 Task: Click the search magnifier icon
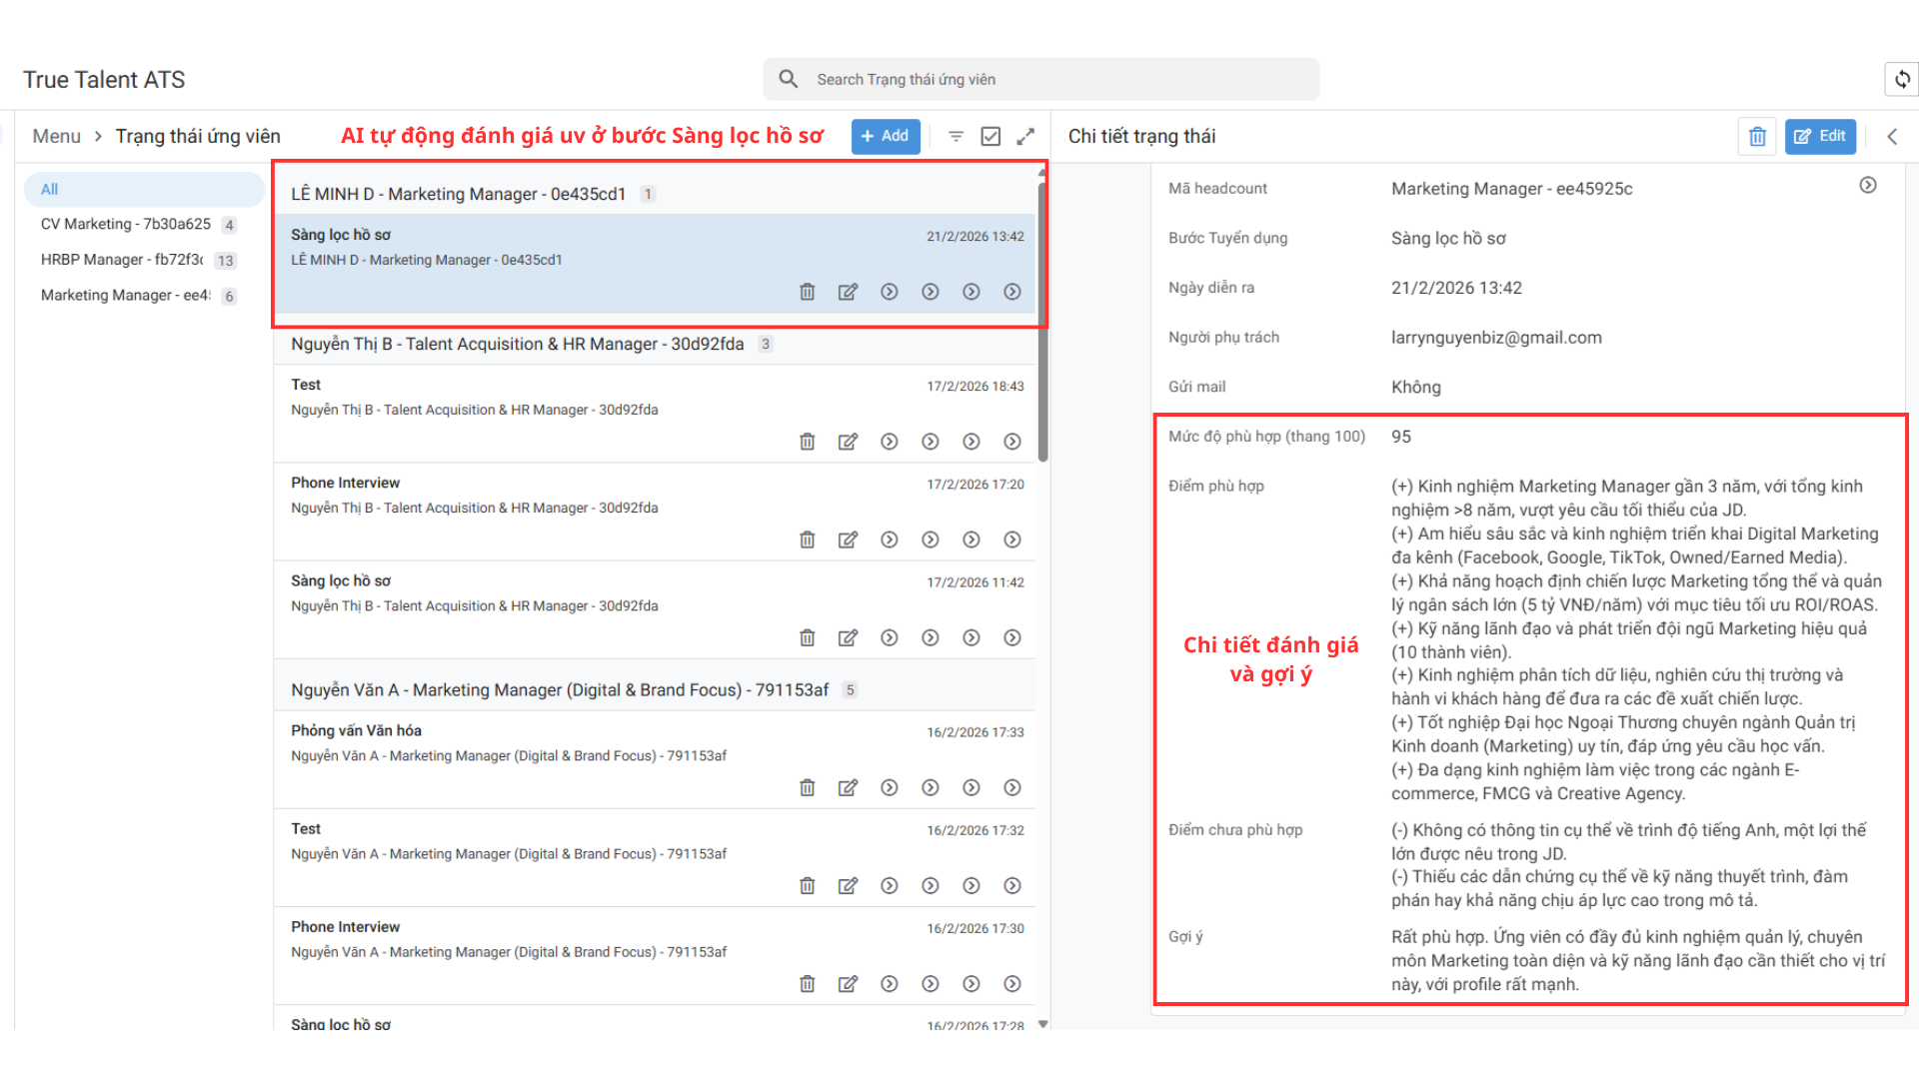click(x=789, y=79)
